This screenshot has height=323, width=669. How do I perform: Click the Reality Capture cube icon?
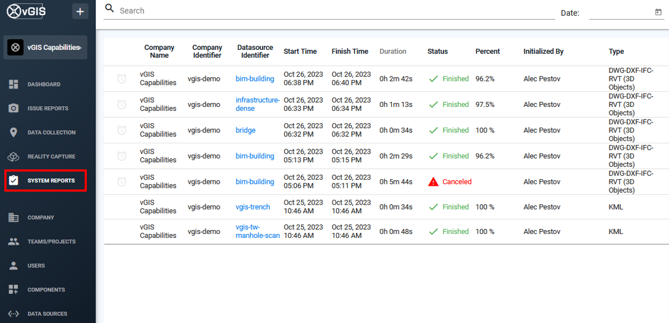click(14, 156)
